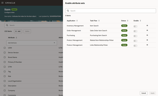This screenshot has height=96, width=158.
Task: Sort Attribute column in Item page
Action: click(x=16, y=38)
